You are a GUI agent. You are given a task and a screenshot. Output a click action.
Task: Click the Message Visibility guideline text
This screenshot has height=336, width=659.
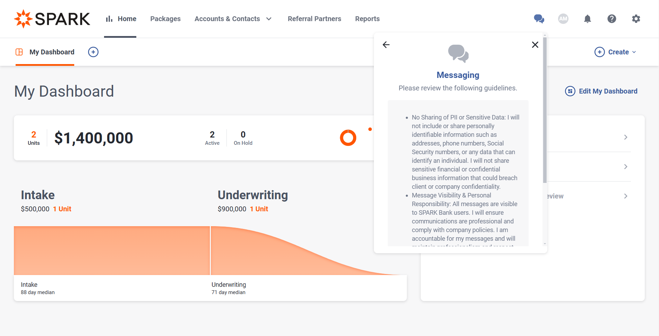click(465, 219)
